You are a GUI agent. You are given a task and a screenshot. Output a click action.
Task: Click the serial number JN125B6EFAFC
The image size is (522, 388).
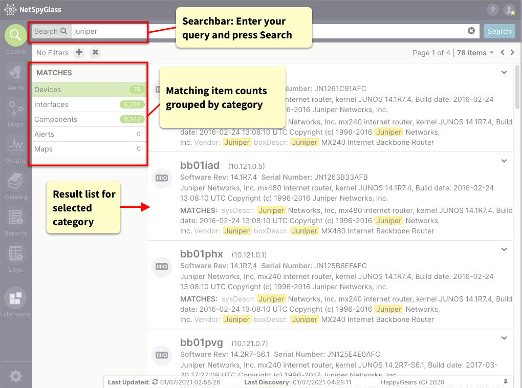[340, 266]
